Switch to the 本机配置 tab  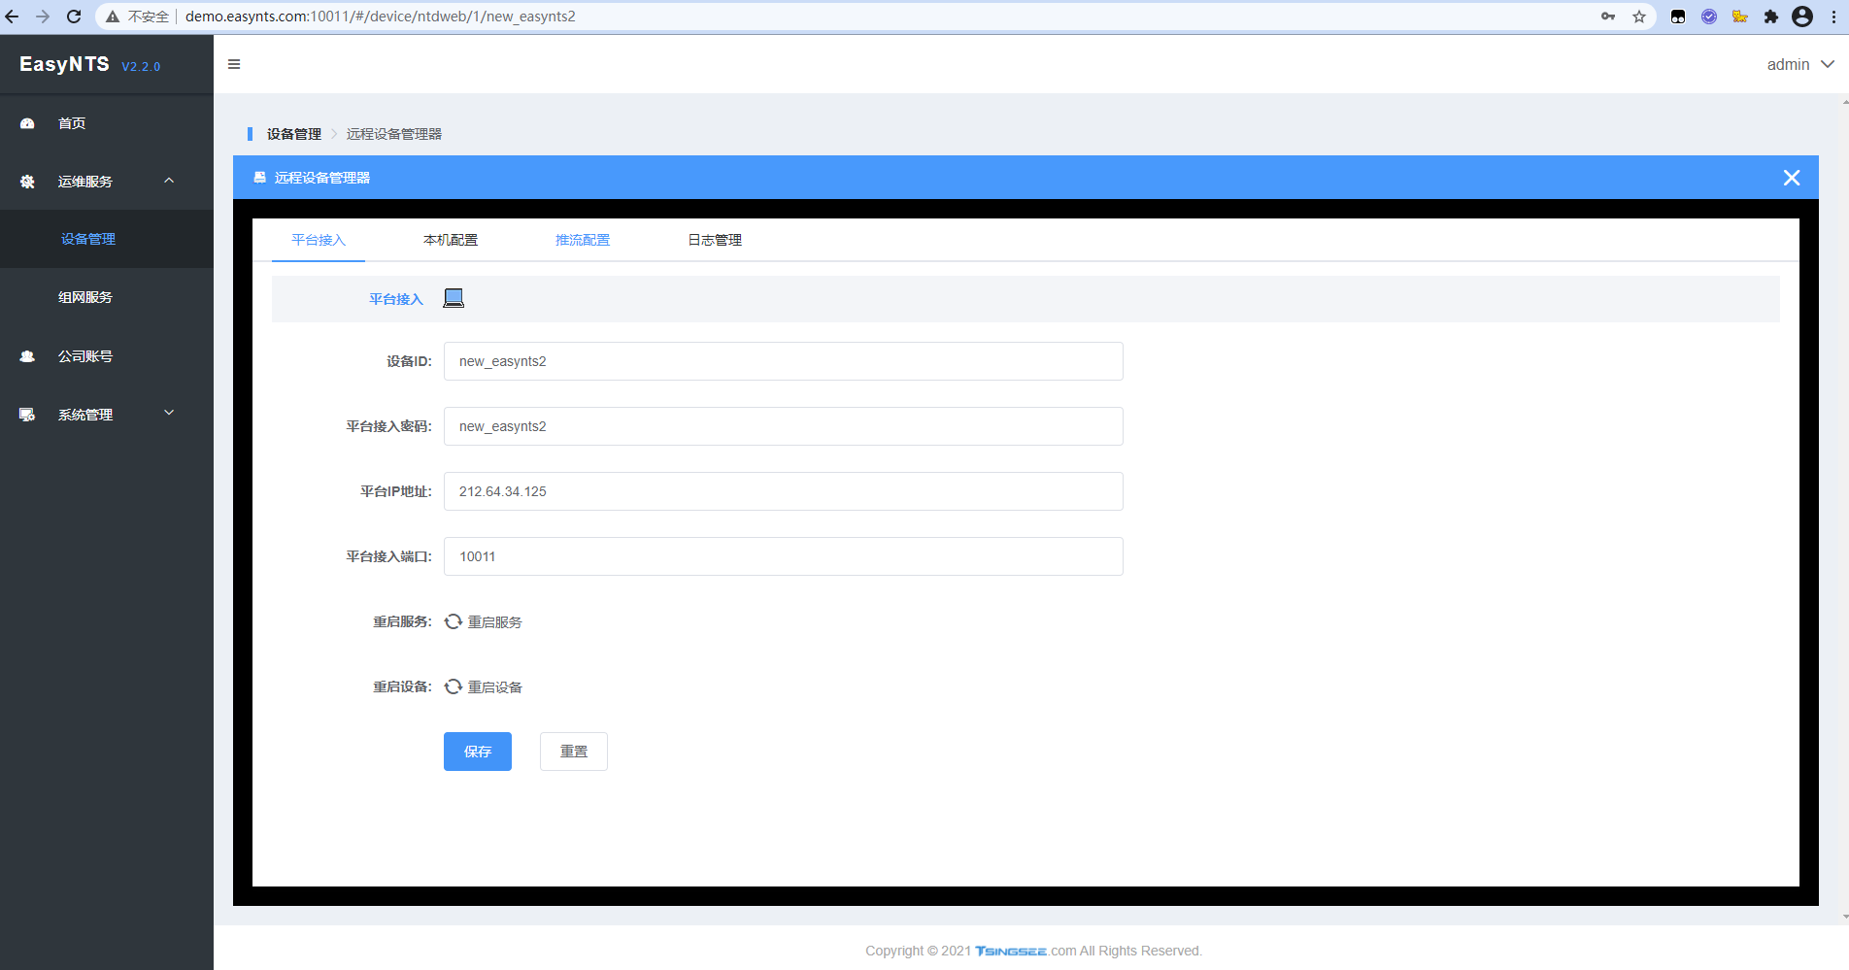pos(451,240)
